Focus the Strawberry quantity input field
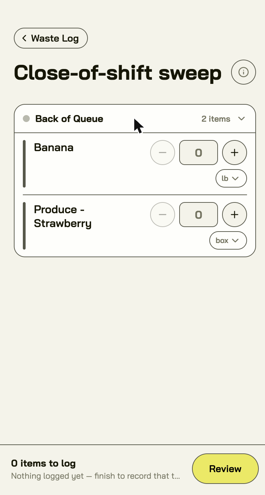Image resolution: width=265 pixels, height=495 pixels. point(199,215)
